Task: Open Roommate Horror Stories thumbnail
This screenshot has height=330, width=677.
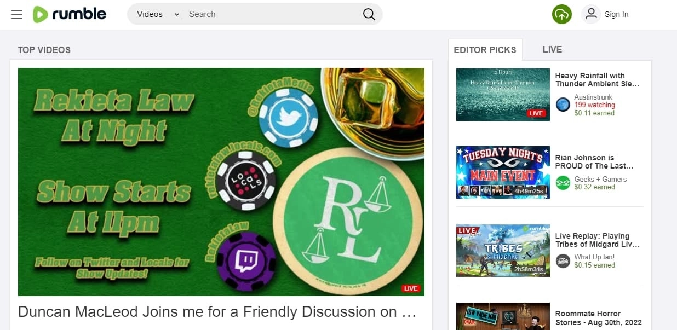Action: click(x=503, y=316)
